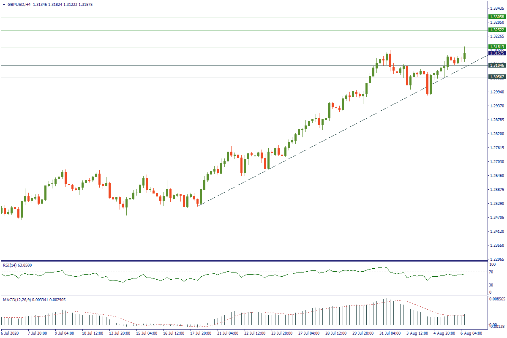Click the GBPUSD,H4 chart title text

tap(19, 5)
